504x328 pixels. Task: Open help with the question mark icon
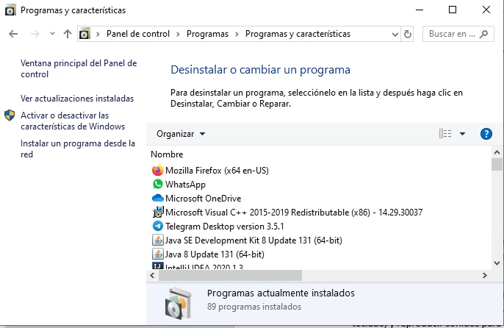pyautogui.click(x=486, y=134)
